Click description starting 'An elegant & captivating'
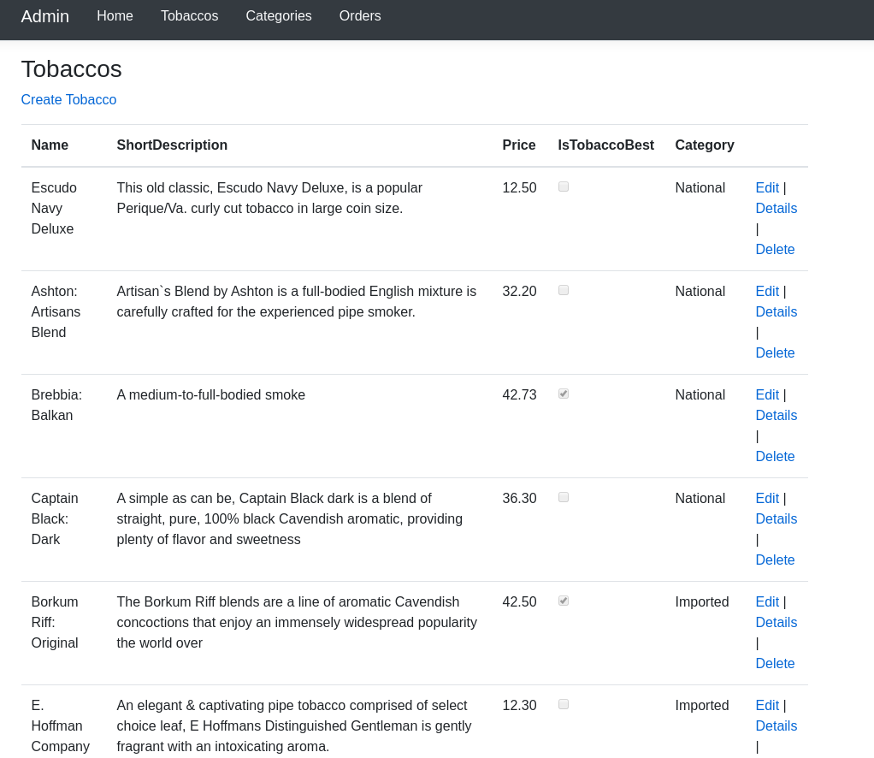 [293, 725]
